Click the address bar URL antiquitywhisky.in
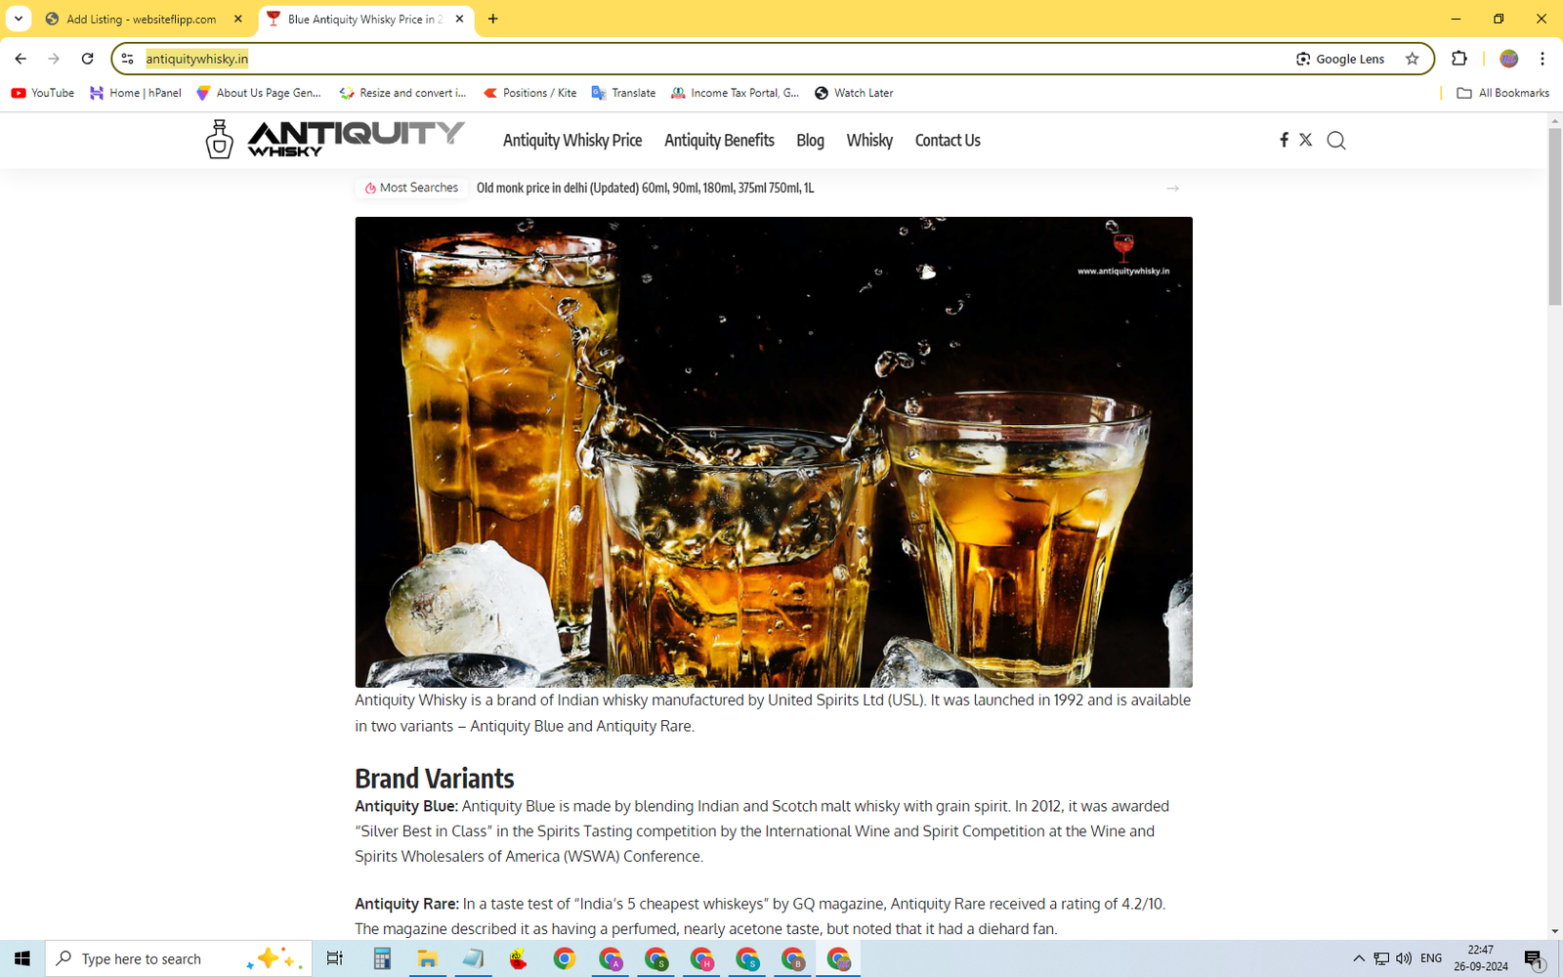1563x977 pixels. [x=196, y=59]
